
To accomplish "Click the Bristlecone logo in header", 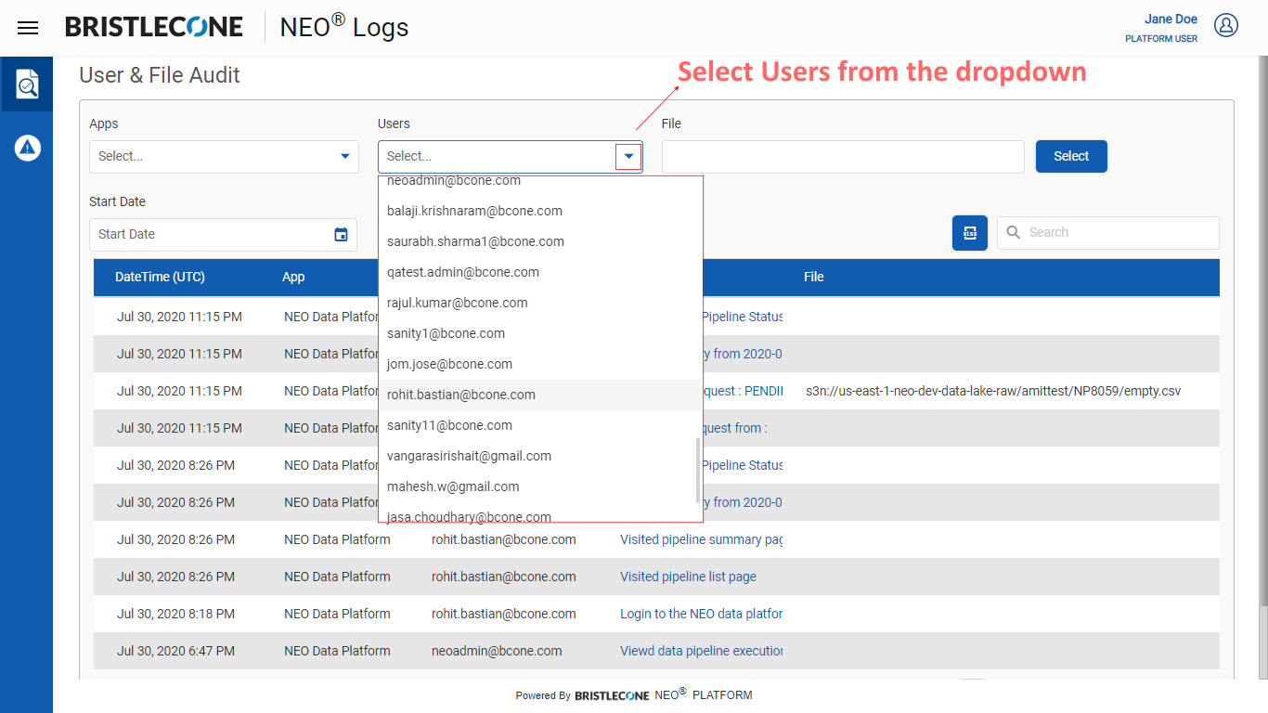I will pyautogui.click(x=154, y=28).
